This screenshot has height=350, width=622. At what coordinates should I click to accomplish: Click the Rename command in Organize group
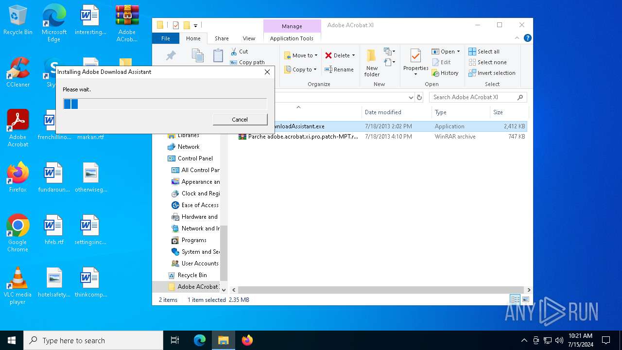point(339,70)
